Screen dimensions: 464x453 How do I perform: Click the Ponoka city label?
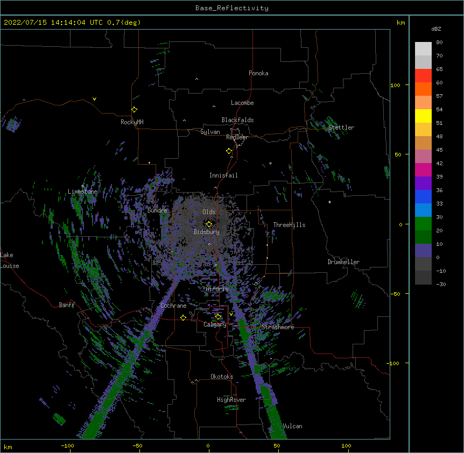point(258,73)
